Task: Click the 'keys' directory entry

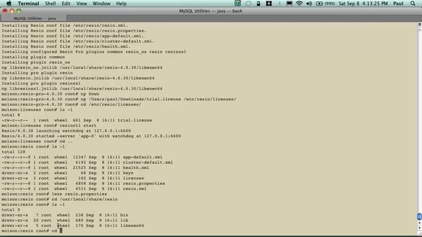Action: 128,172
